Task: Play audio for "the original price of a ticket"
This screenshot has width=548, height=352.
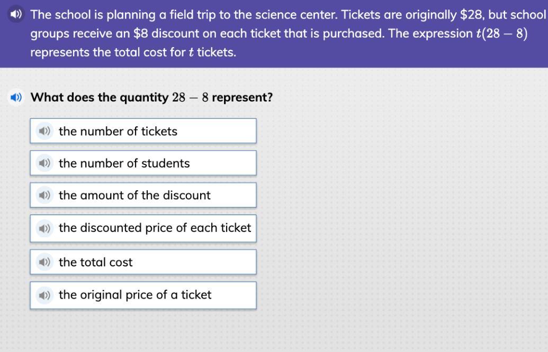Action: (x=44, y=295)
